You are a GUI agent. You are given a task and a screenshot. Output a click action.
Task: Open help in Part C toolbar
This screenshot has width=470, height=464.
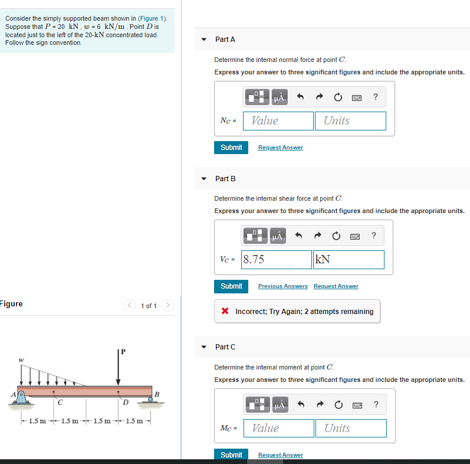[376, 404]
